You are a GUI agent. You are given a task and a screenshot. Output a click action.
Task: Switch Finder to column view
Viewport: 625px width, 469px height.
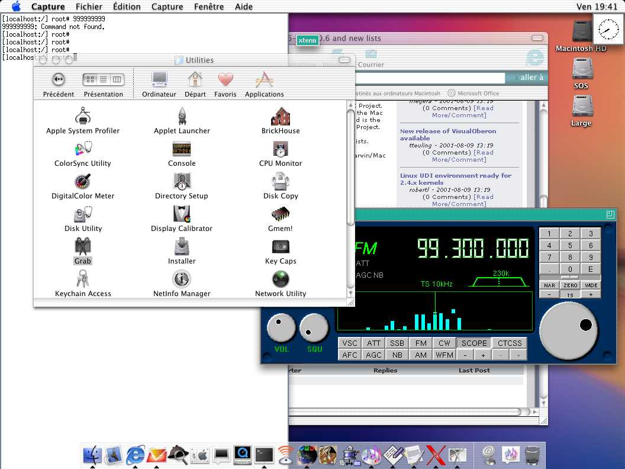(117, 79)
